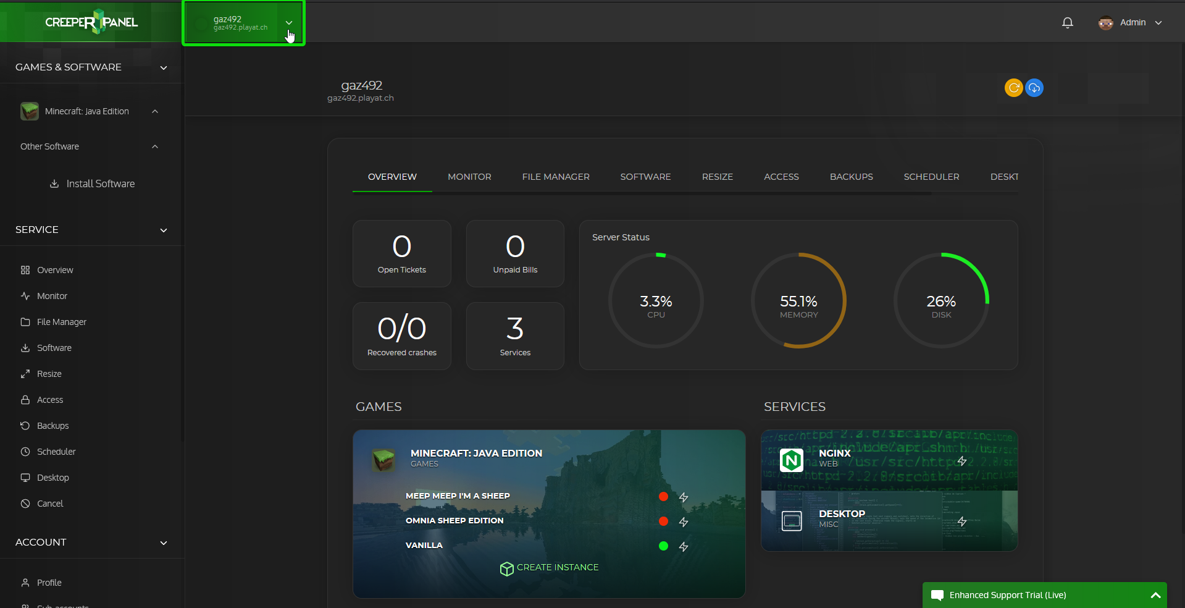Expand the Enhanced Support Trial chat widget
This screenshot has width=1185, height=608.
(x=1155, y=595)
